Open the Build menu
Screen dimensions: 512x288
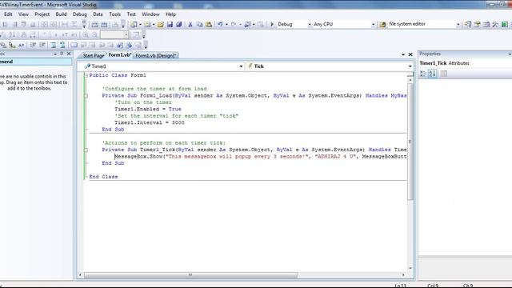point(61,14)
